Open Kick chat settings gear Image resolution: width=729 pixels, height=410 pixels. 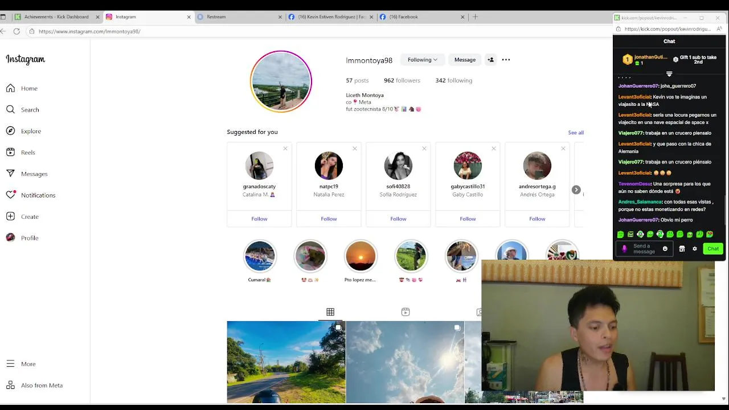(x=694, y=249)
